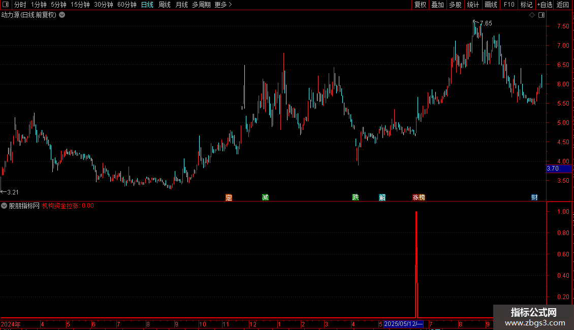574x330 pixels.
Task: Click the 2024年 label on time axis
Action: (x=11, y=324)
